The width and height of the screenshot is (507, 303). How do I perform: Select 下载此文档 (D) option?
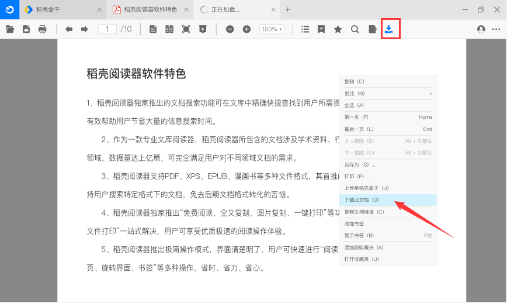click(x=388, y=200)
